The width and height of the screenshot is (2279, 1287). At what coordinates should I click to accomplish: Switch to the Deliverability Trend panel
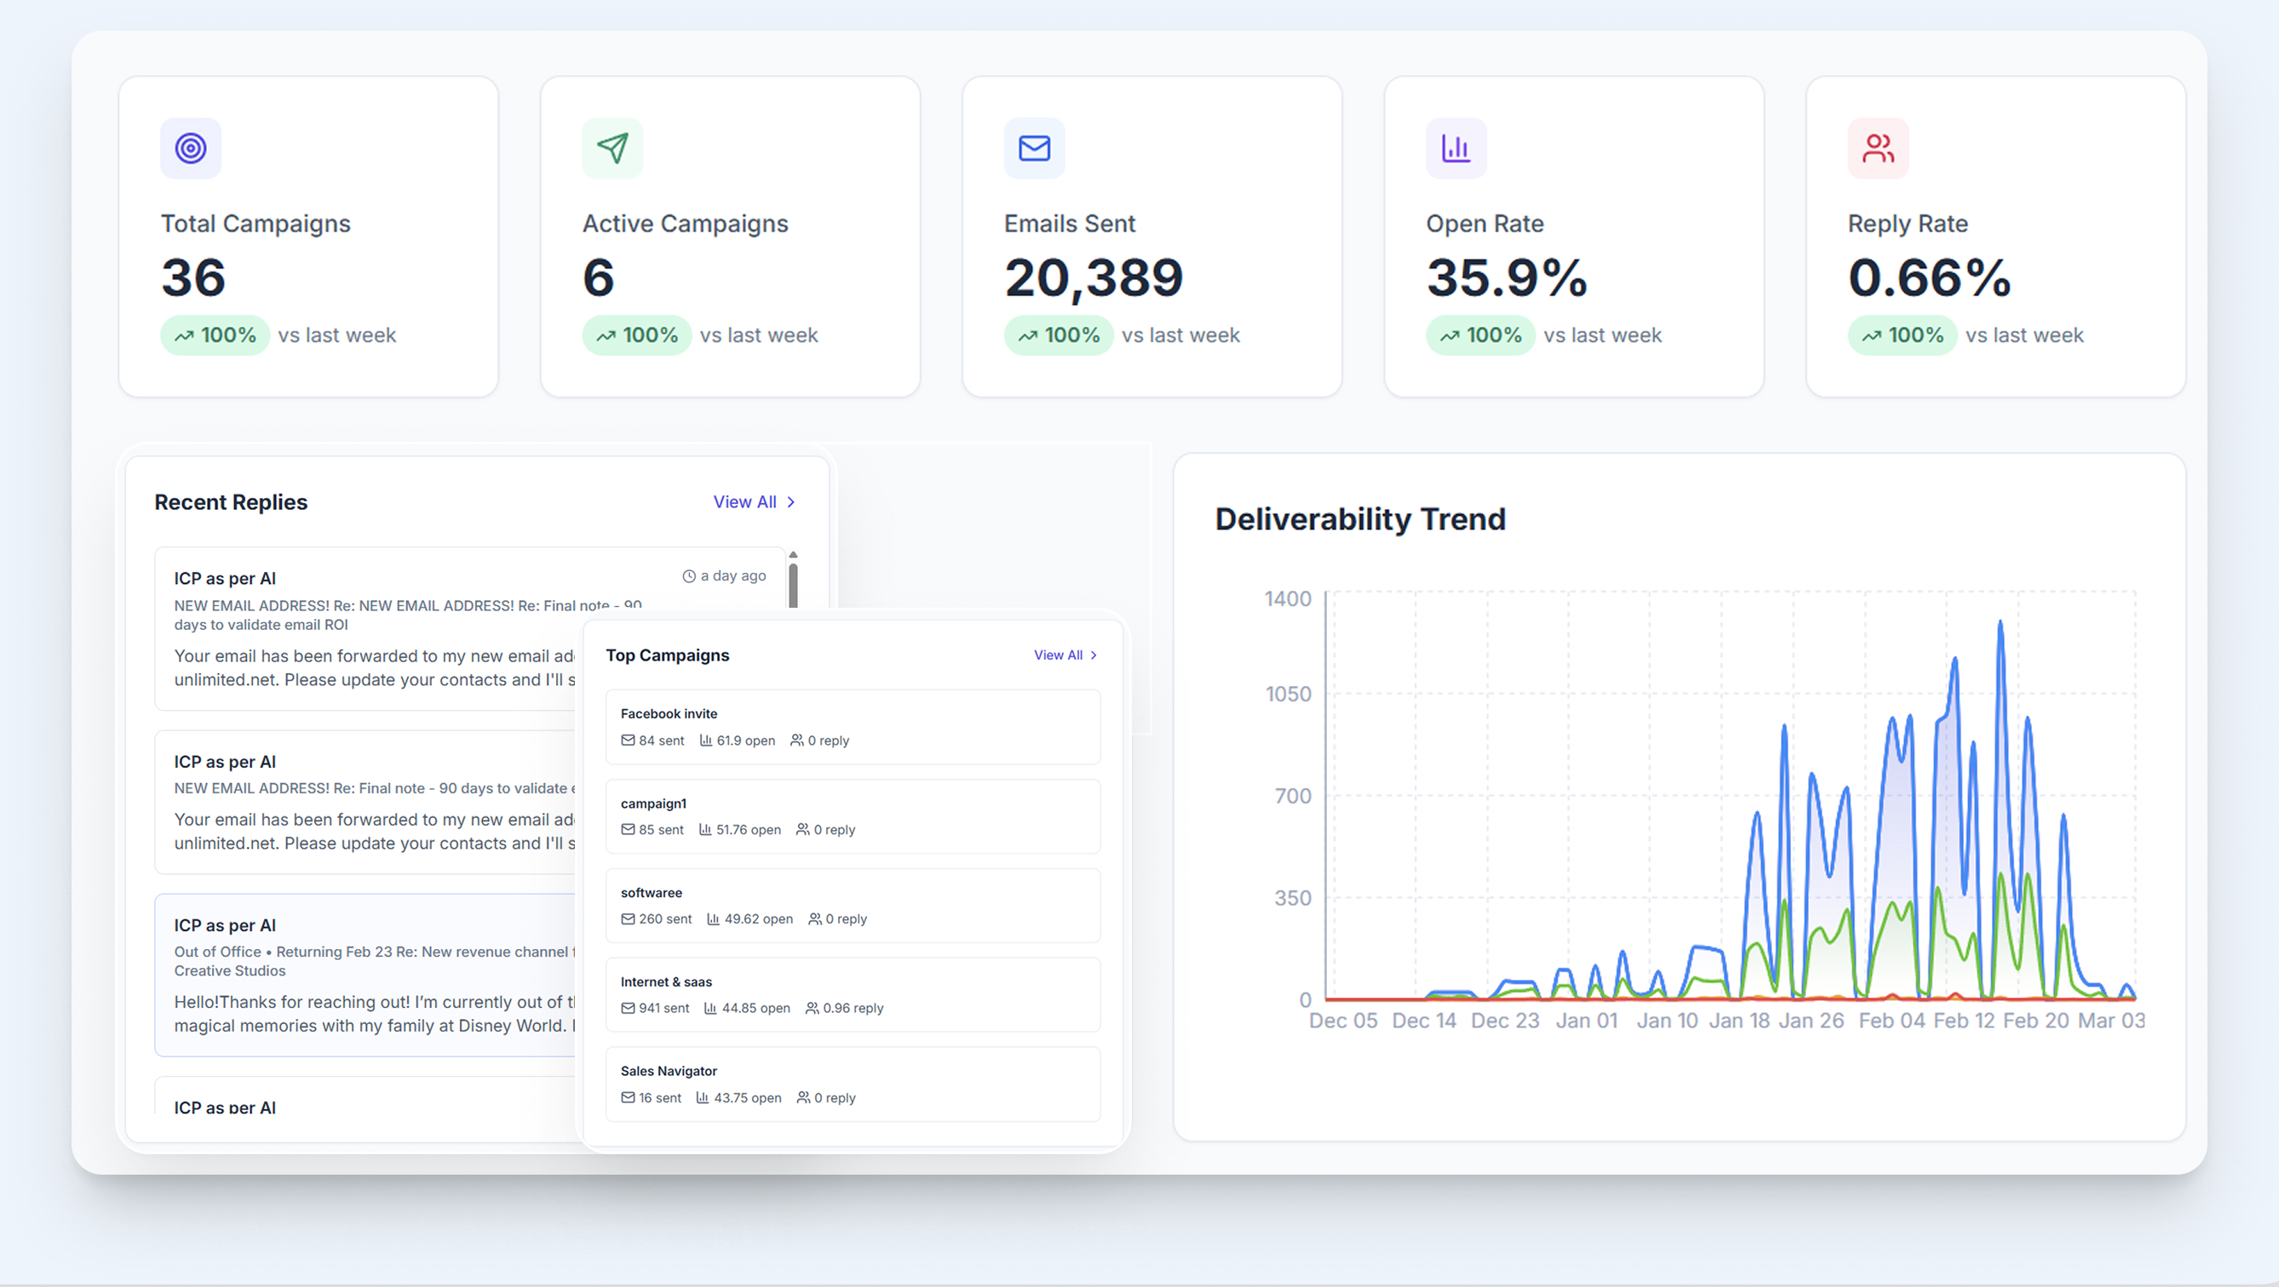click(1360, 519)
